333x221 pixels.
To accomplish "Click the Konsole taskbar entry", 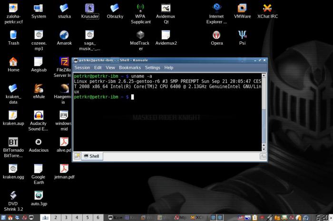I will click(115, 218).
